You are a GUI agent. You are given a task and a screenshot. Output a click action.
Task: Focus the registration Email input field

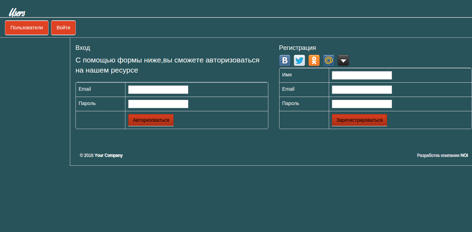point(362,90)
